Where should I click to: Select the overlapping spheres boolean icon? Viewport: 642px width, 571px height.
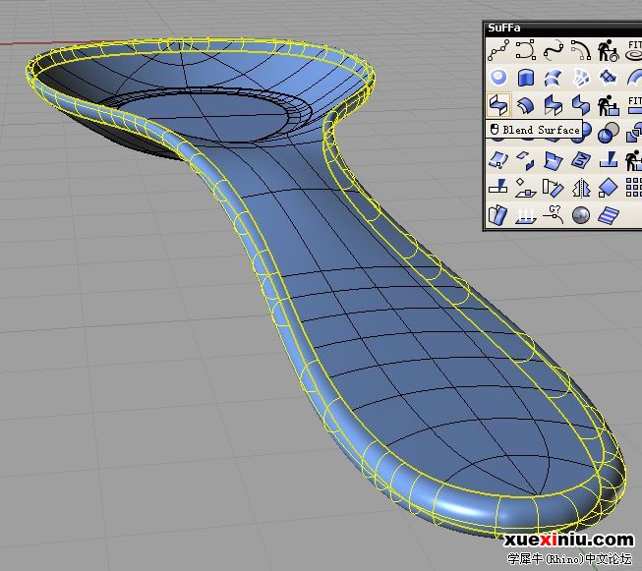608,133
